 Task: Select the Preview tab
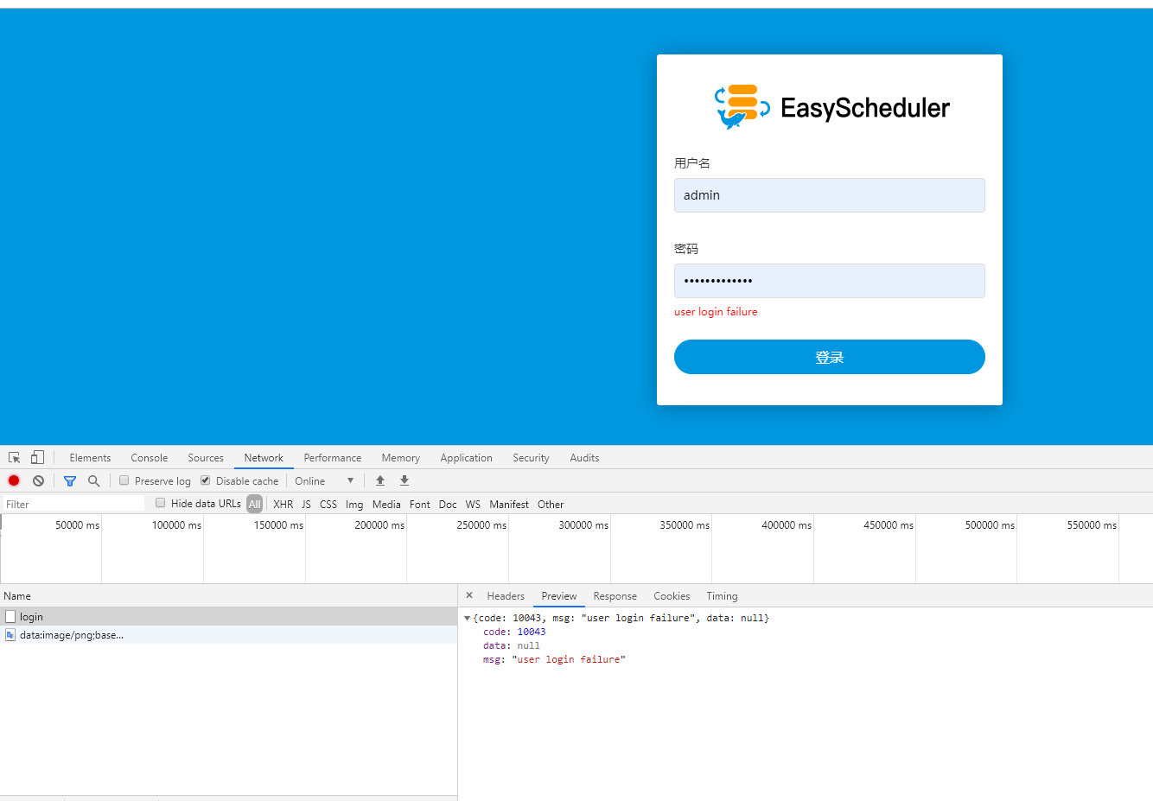pyautogui.click(x=559, y=596)
